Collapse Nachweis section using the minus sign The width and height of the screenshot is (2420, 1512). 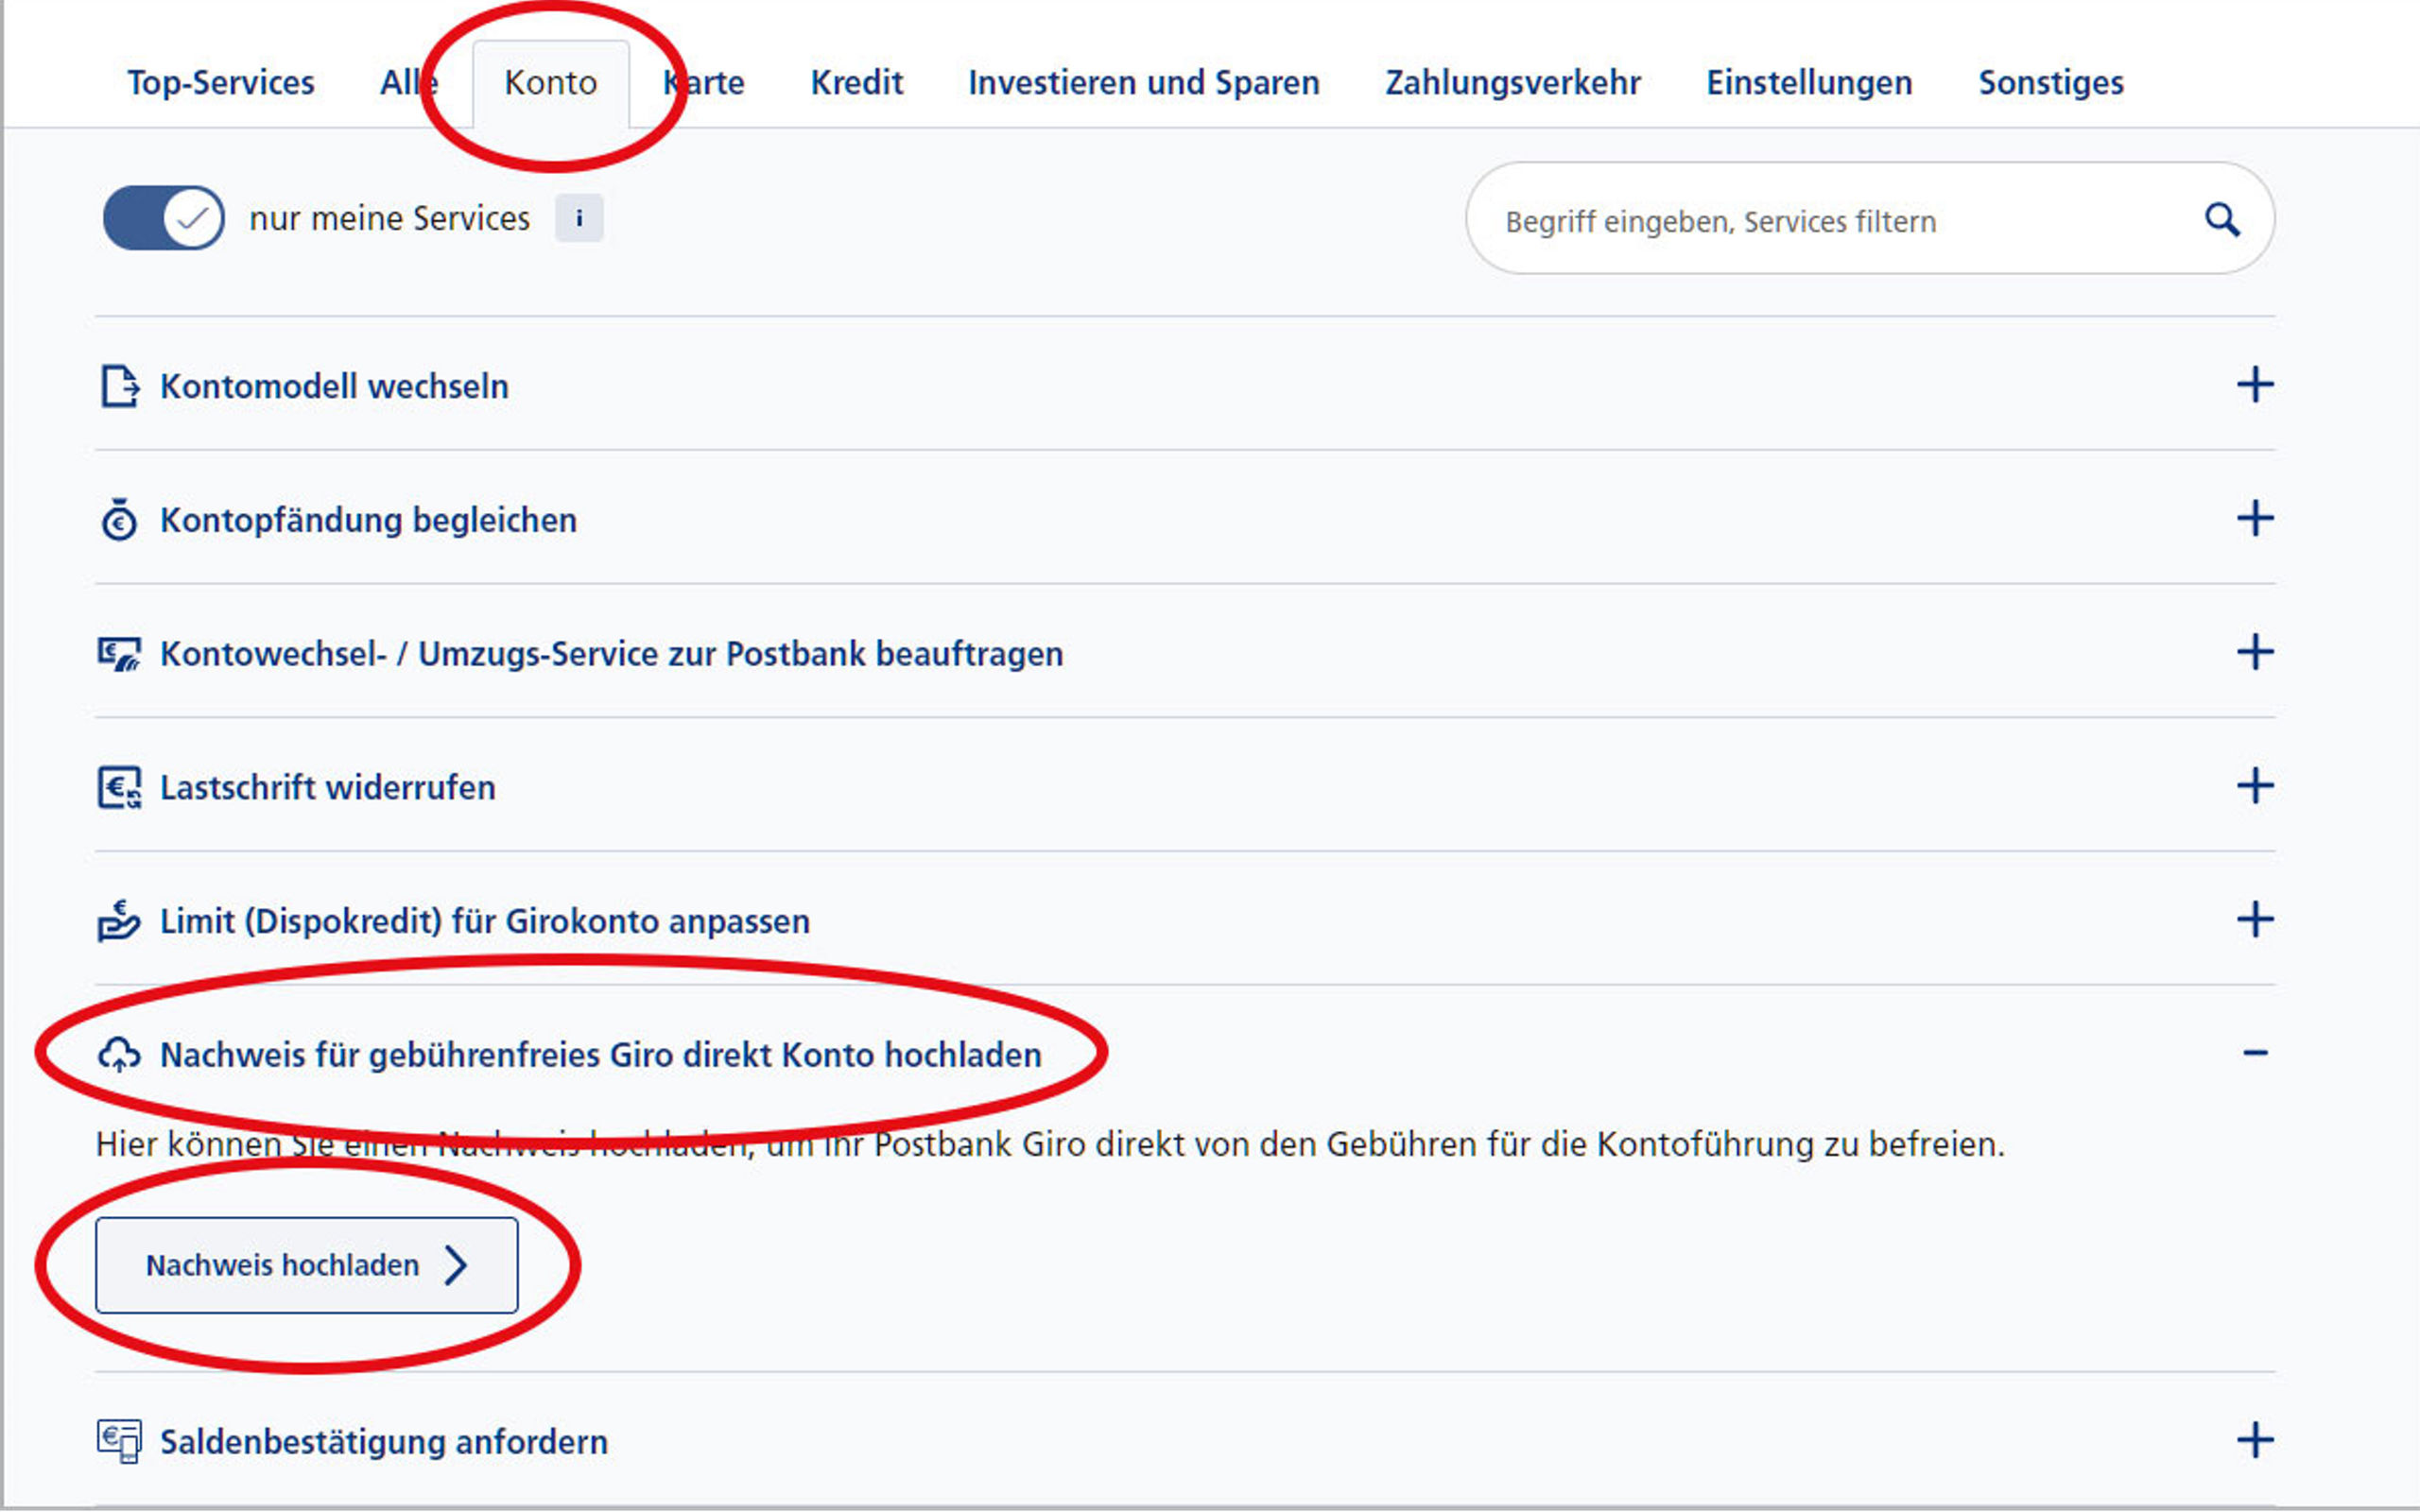(2255, 1054)
